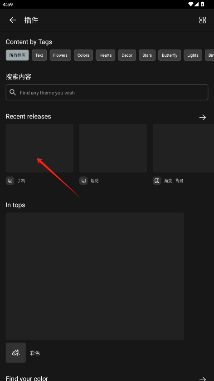Tap the image icon beside 渐变 - 背景
The image size is (214, 381).
click(157, 181)
